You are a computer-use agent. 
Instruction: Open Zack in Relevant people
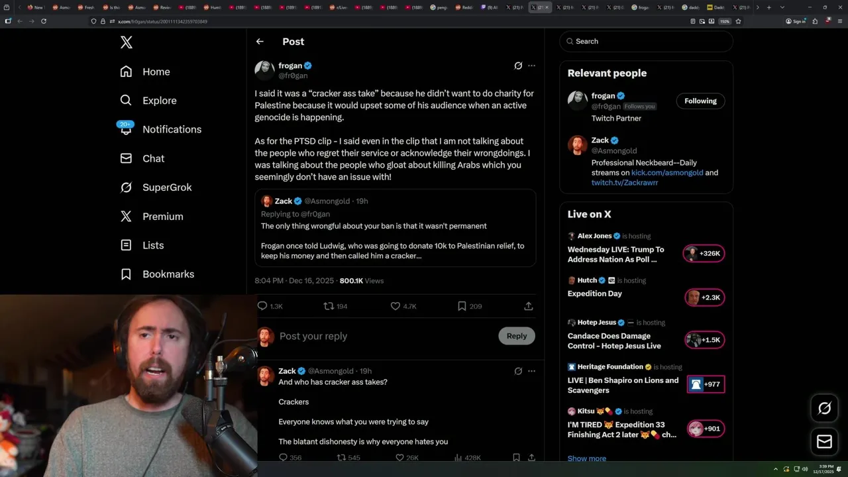[x=600, y=140]
